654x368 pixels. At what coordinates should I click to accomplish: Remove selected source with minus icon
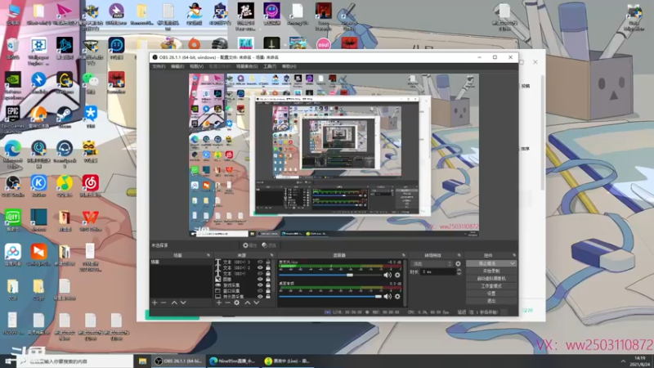click(x=228, y=303)
